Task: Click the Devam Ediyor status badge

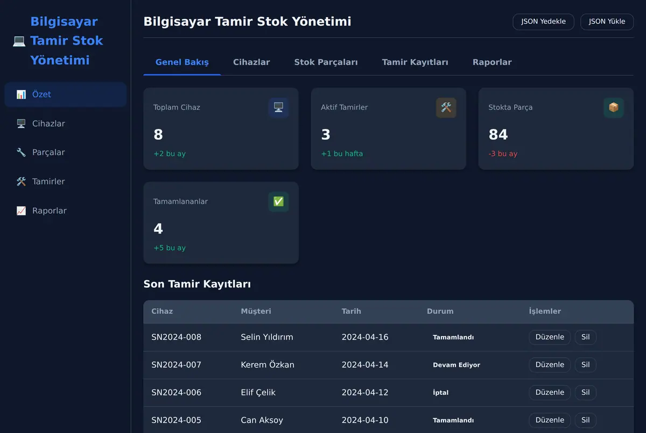Action: 457,365
